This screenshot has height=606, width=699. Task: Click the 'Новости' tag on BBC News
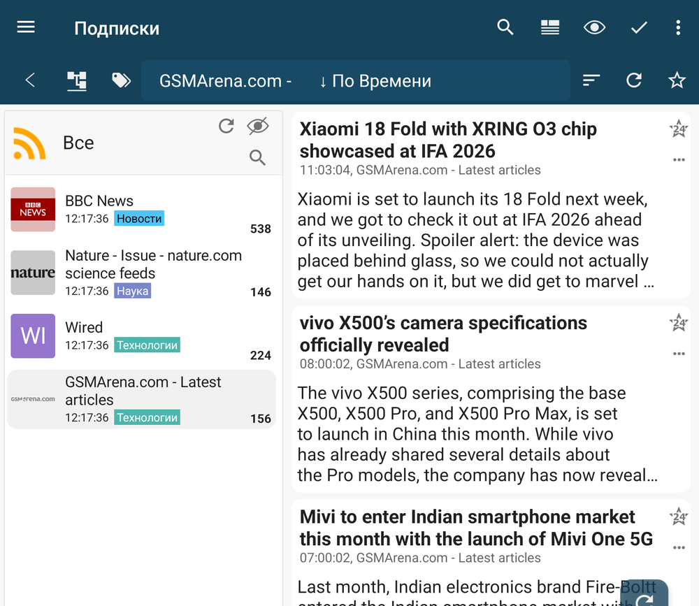tap(139, 219)
